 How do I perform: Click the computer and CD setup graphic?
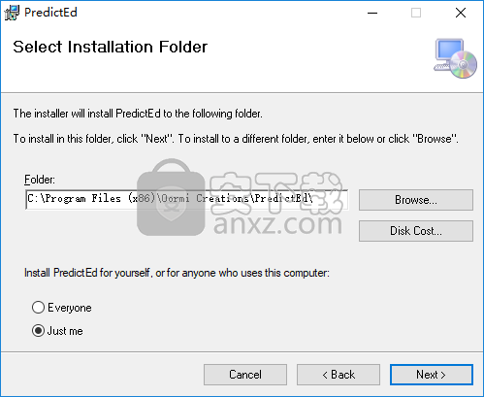[x=455, y=58]
